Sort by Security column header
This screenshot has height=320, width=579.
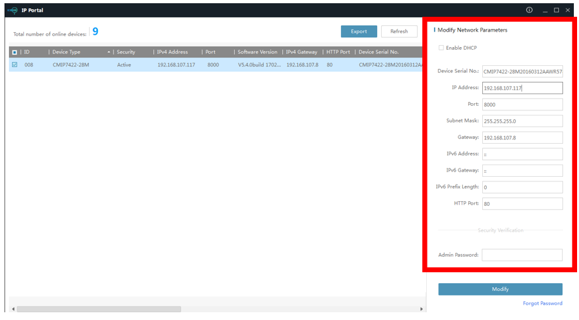pos(126,52)
